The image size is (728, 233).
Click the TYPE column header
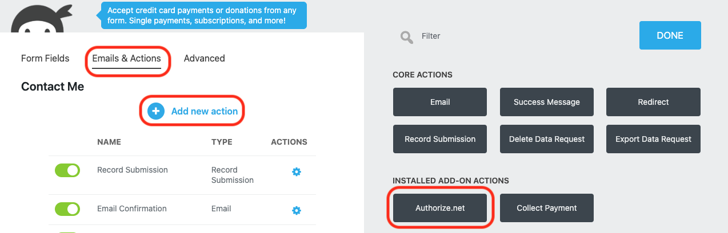(x=222, y=142)
